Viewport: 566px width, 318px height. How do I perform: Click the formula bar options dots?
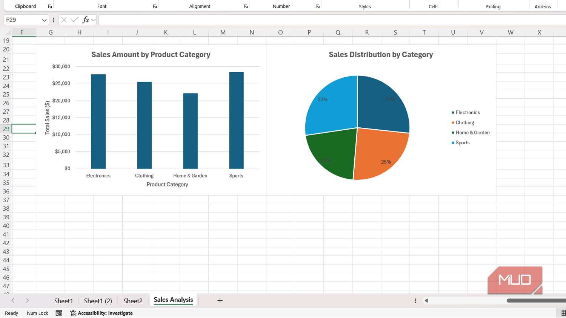pos(54,20)
